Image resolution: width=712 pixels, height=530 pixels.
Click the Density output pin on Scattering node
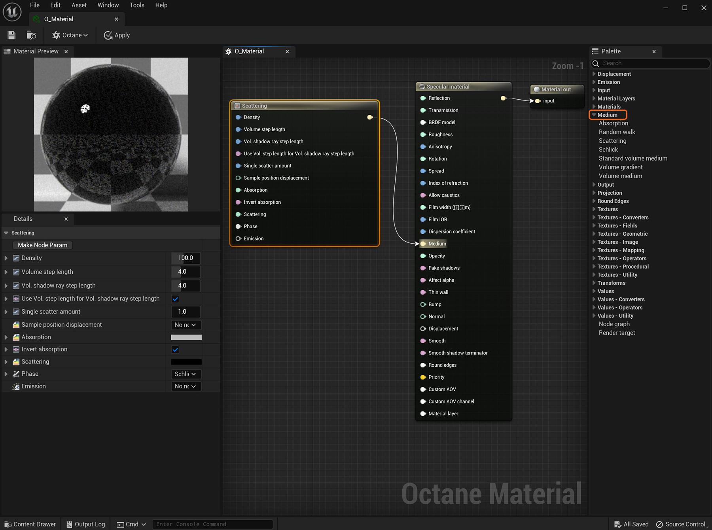click(370, 117)
